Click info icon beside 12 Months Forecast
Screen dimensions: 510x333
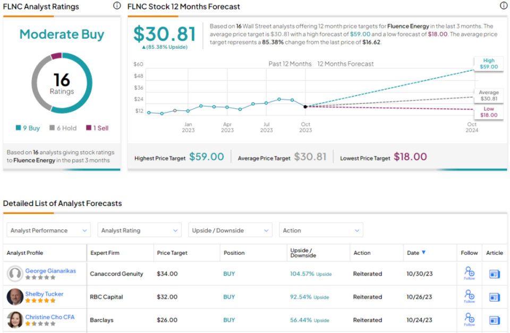(x=504, y=6)
